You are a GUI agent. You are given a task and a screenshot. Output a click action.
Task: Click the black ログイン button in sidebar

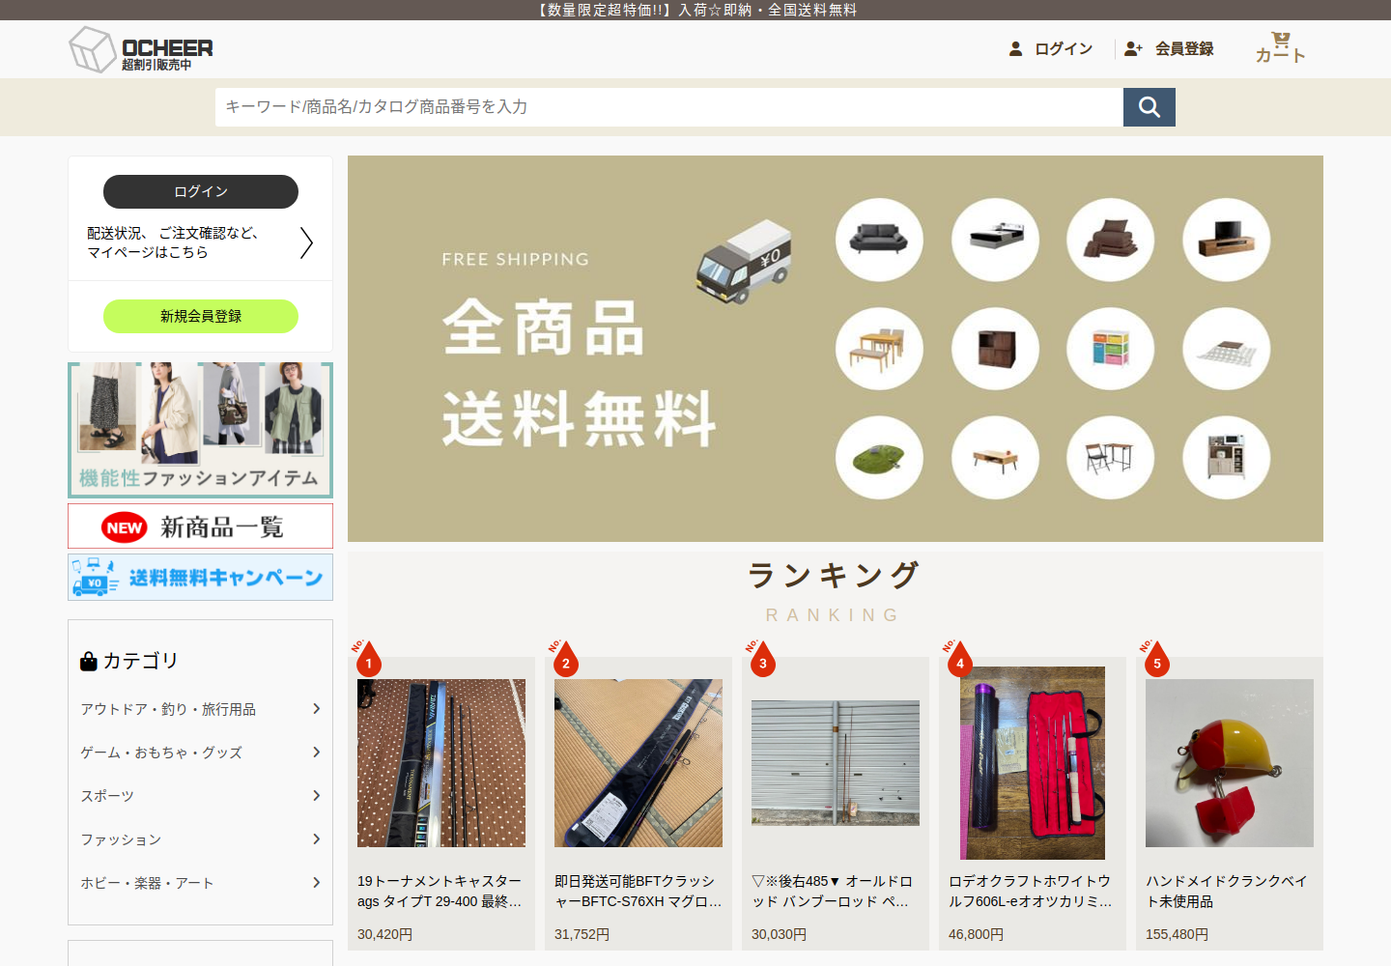pyautogui.click(x=201, y=191)
